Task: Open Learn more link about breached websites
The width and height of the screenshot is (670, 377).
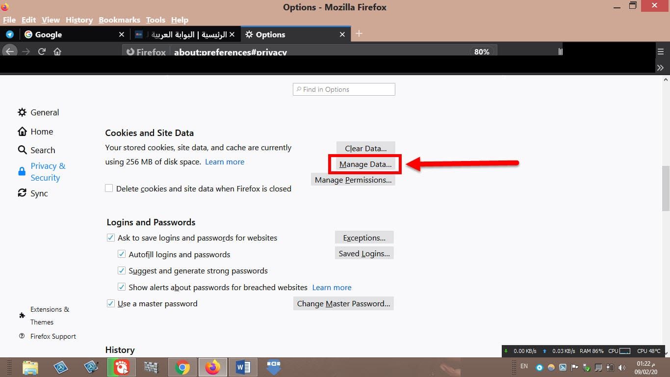Action: click(x=332, y=287)
